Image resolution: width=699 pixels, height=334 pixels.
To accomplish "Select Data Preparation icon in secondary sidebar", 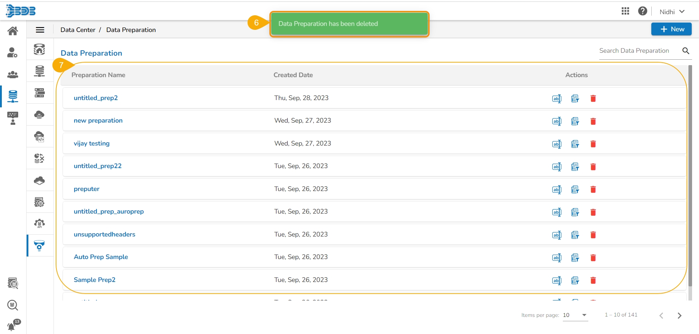I will 39,246.
